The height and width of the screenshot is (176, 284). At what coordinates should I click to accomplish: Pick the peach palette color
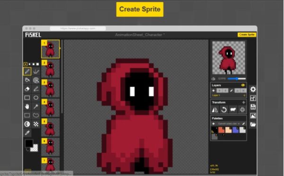229,130
